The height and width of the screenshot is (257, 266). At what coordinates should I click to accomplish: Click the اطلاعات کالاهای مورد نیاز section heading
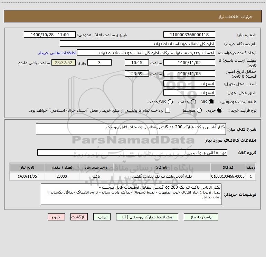coord(230,140)
